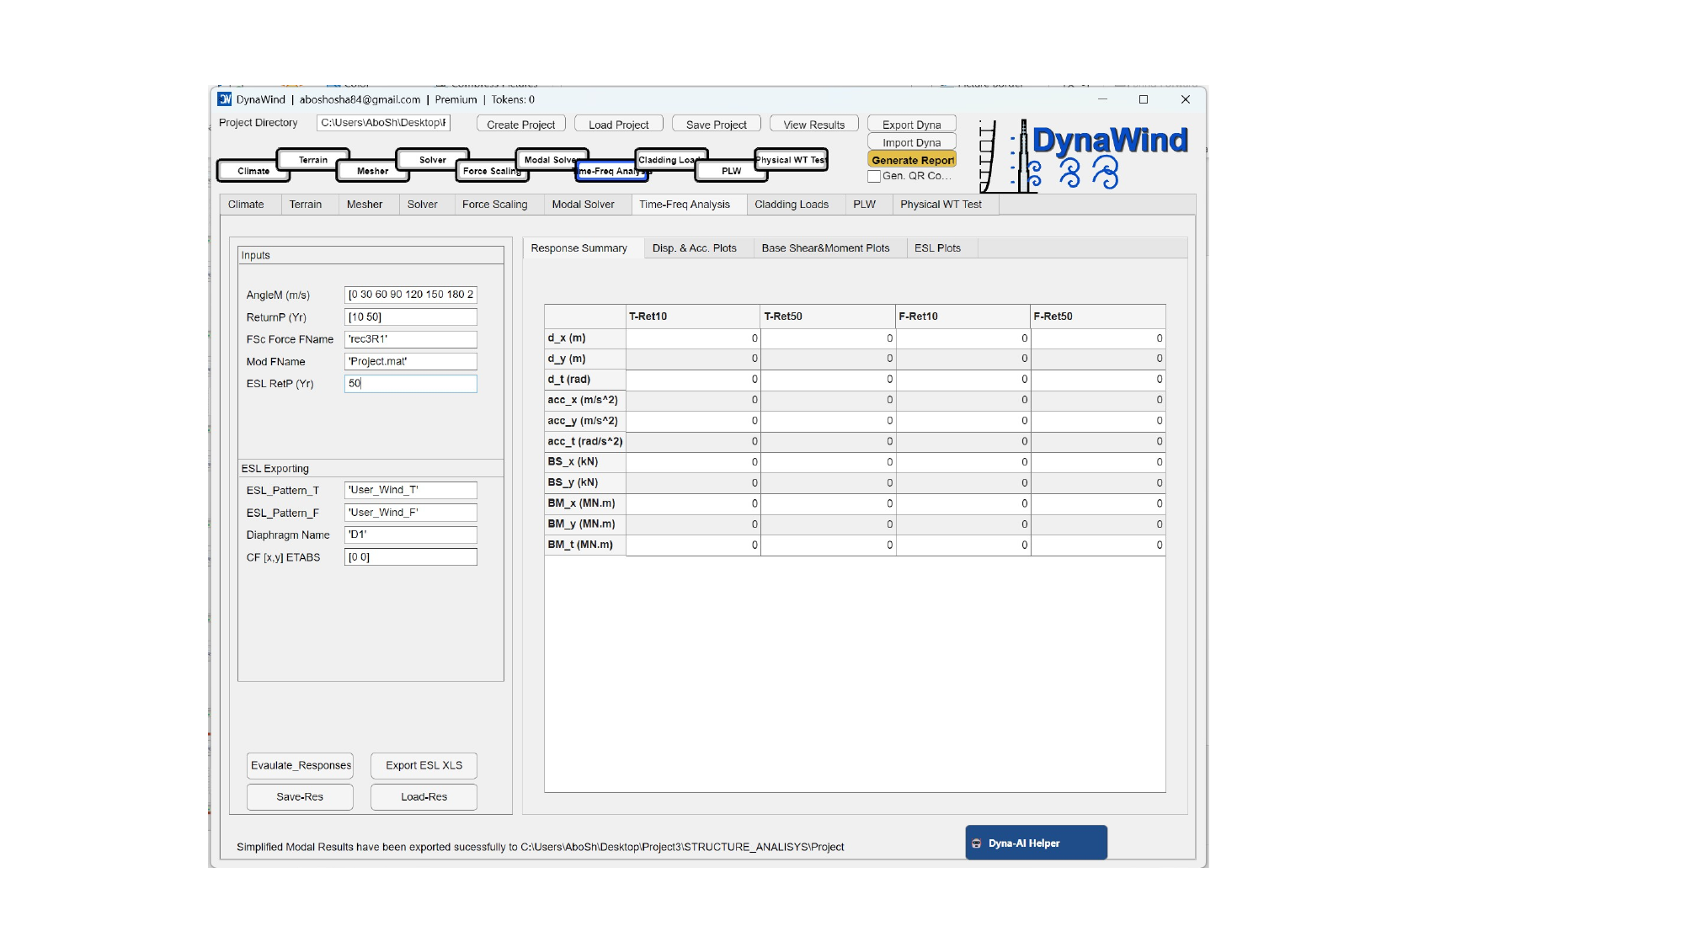The height and width of the screenshot is (947, 1685).
Task: Click the ESL RetP (Yr) input field
Action: pyautogui.click(x=410, y=384)
